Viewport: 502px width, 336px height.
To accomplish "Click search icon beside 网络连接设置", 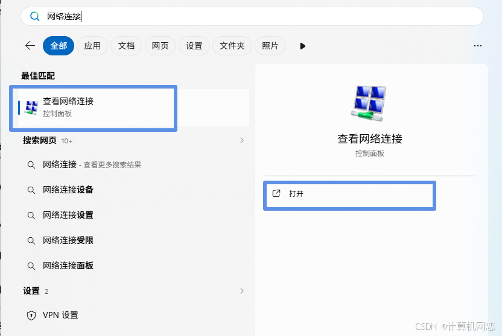I will coord(31,216).
